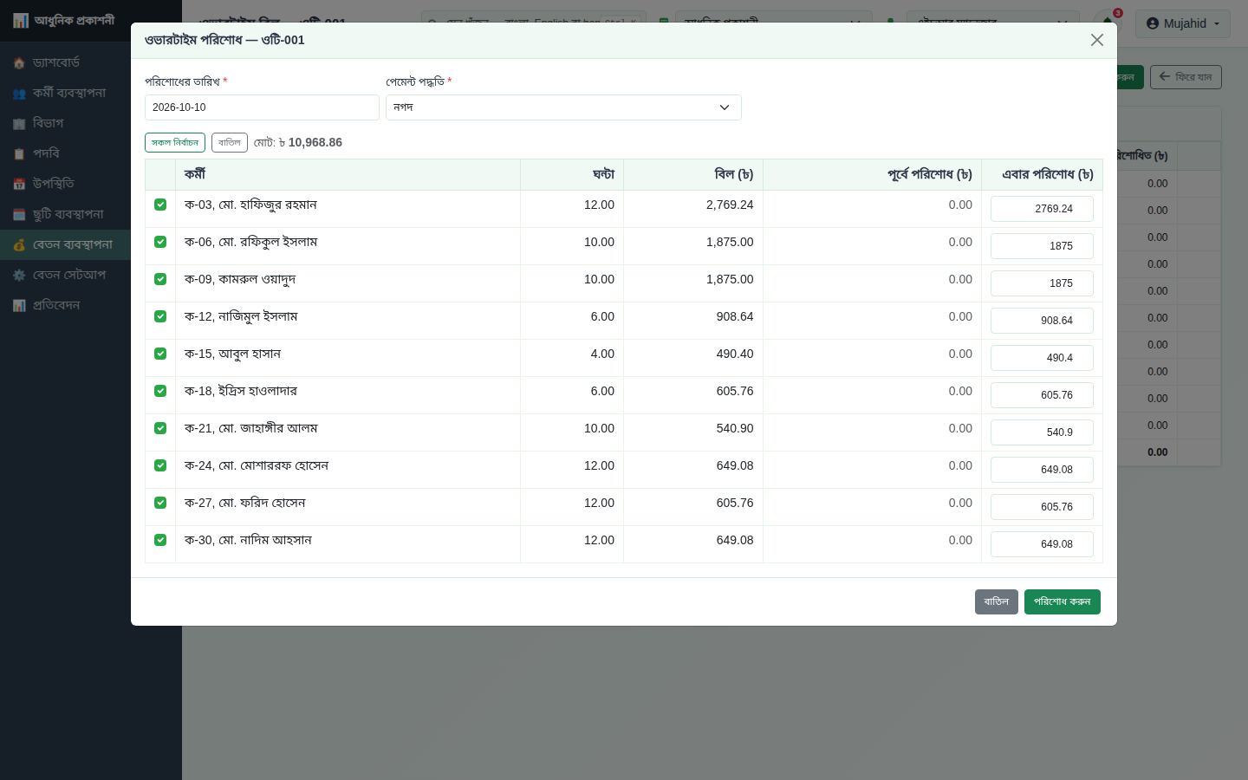Image resolution: width=1248 pixels, height=780 pixels.
Task: Click the payment date field 2026-10-10
Action: (x=262, y=107)
